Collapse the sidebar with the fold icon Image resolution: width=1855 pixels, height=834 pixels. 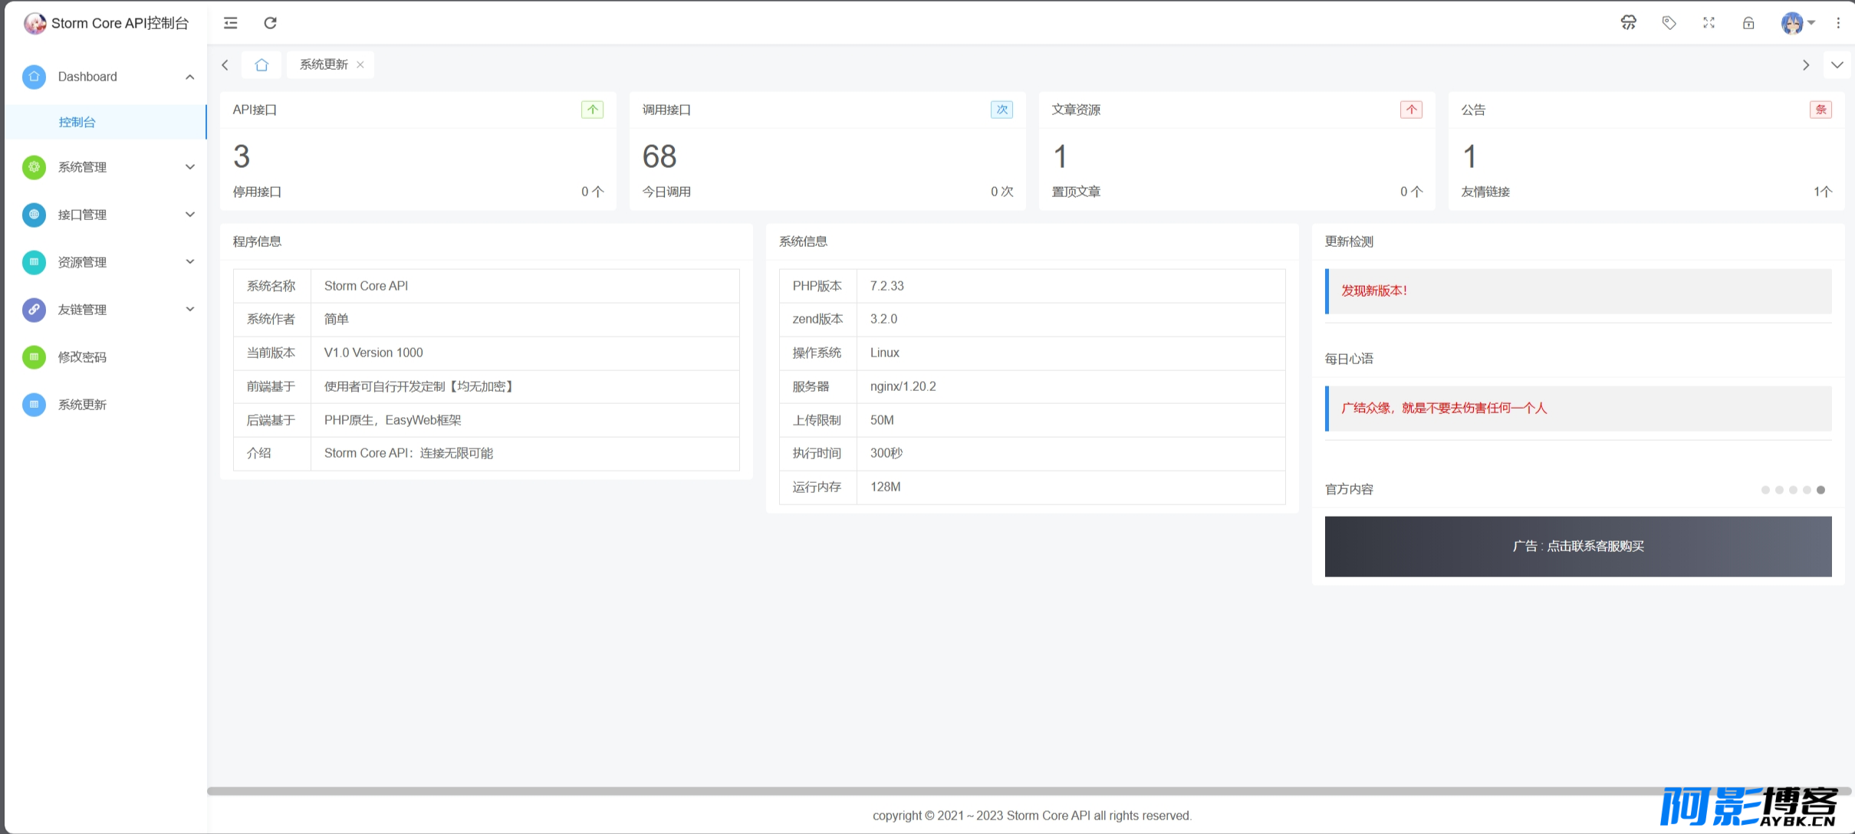[230, 23]
